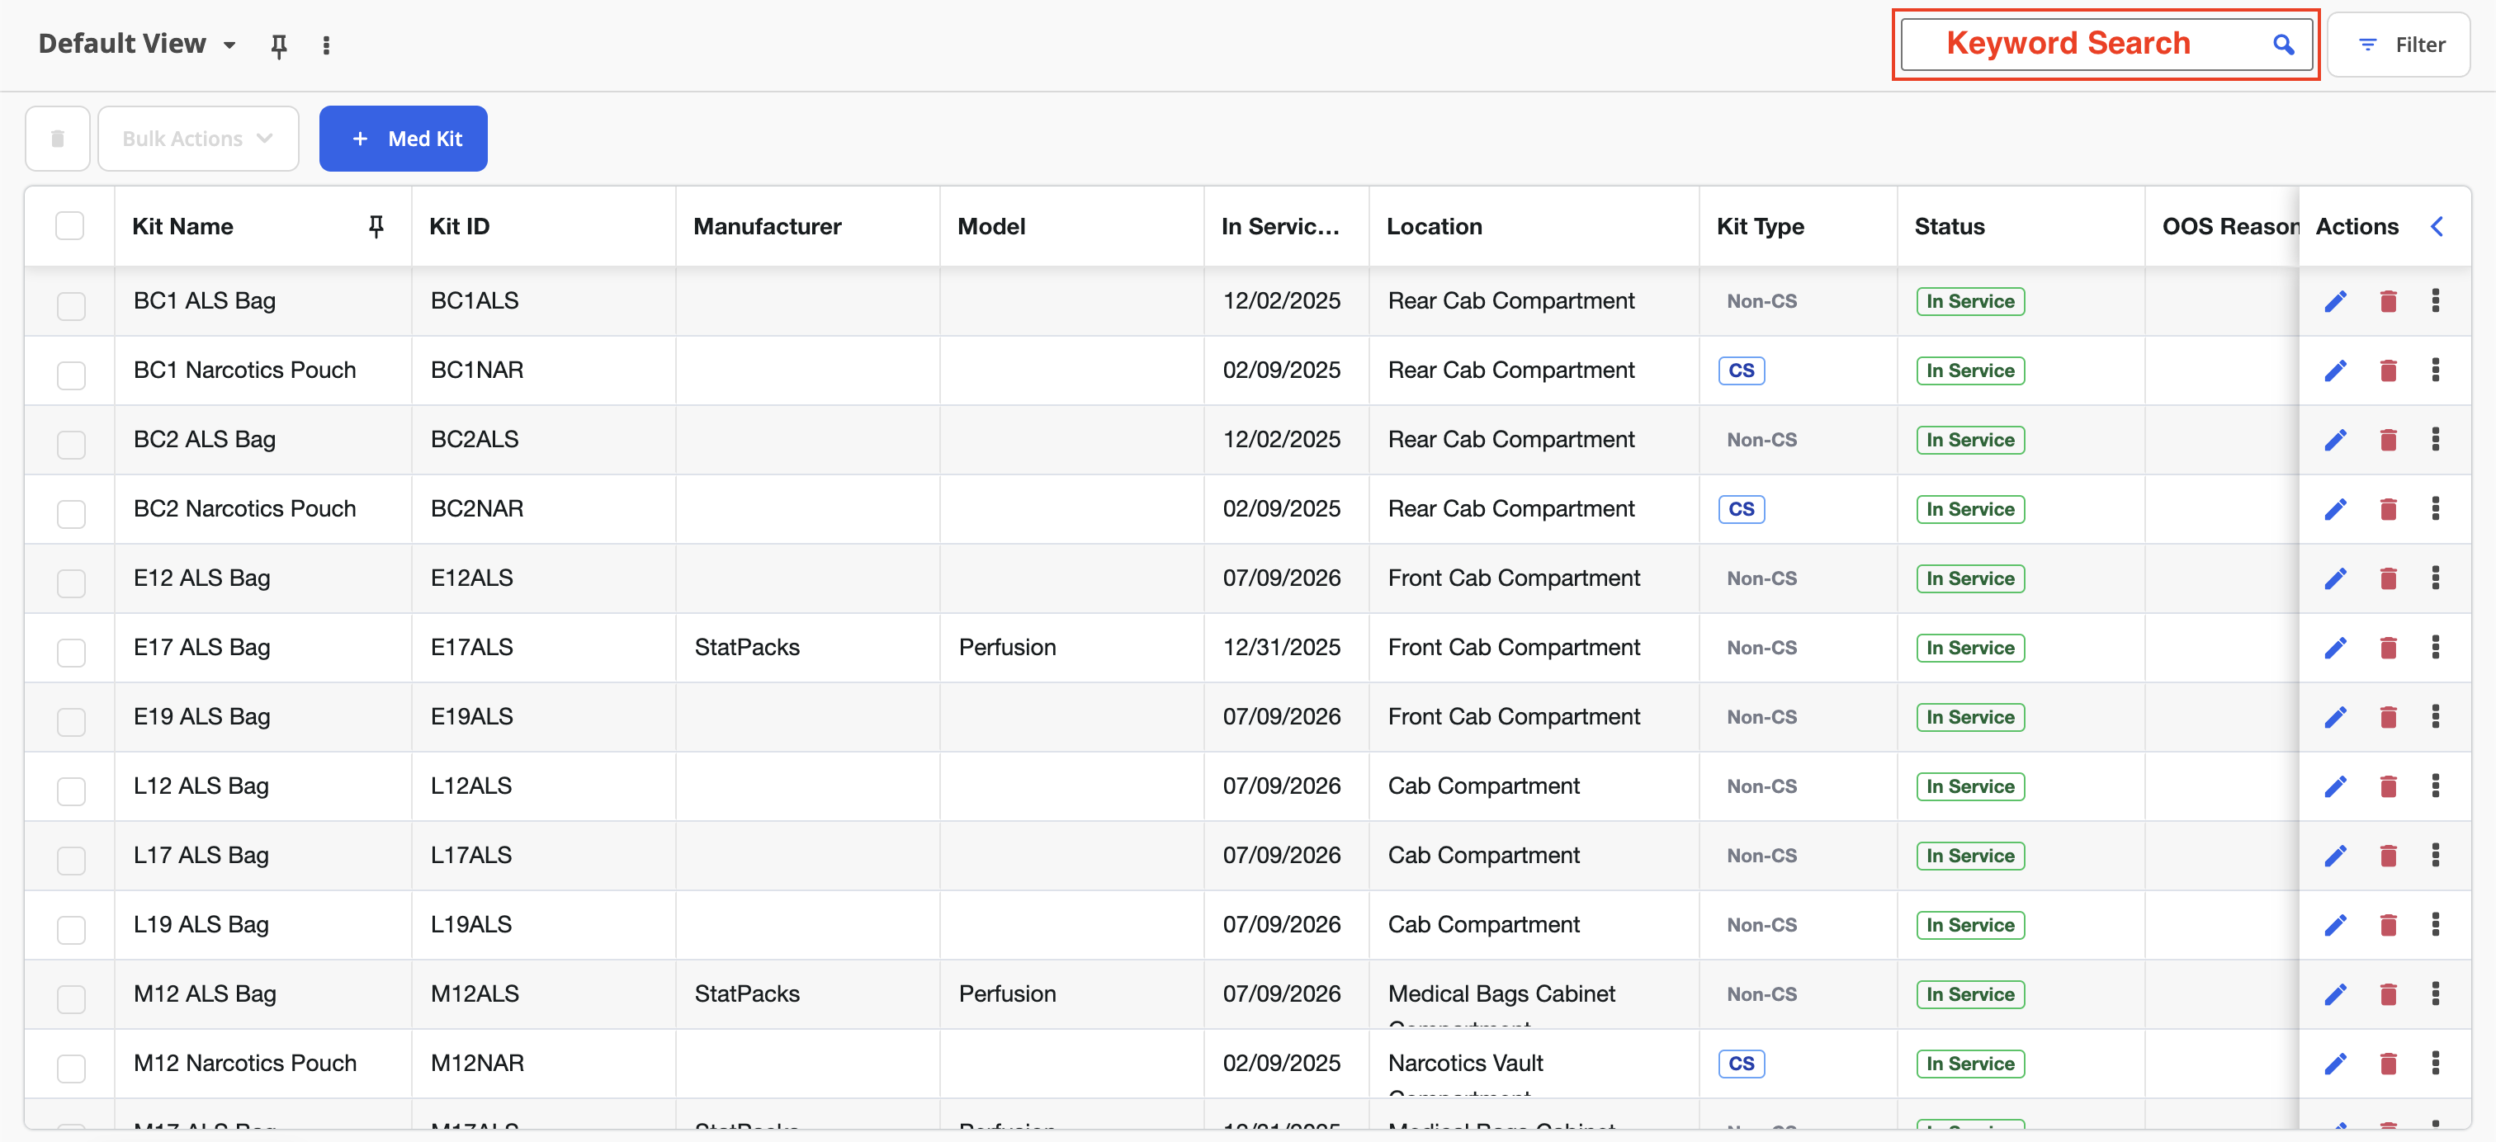Viewport: 2496px width, 1142px height.
Task: Click the L17ALS Kit ID cell
Action: click(x=471, y=856)
